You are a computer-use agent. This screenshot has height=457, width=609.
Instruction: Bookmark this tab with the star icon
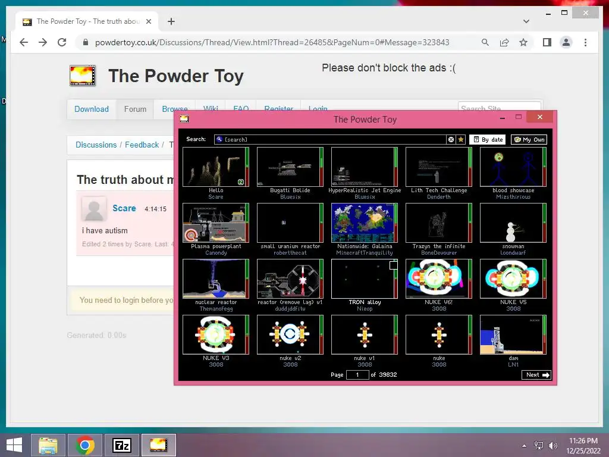point(523,42)
